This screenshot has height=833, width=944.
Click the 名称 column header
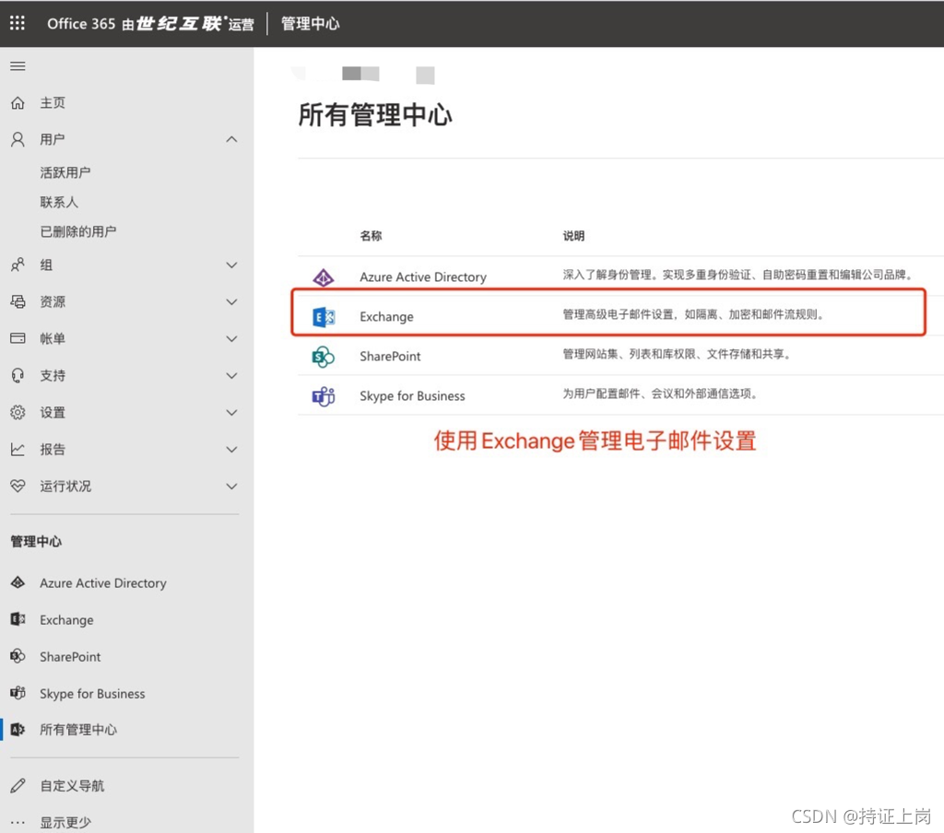[x=371, y=235]
